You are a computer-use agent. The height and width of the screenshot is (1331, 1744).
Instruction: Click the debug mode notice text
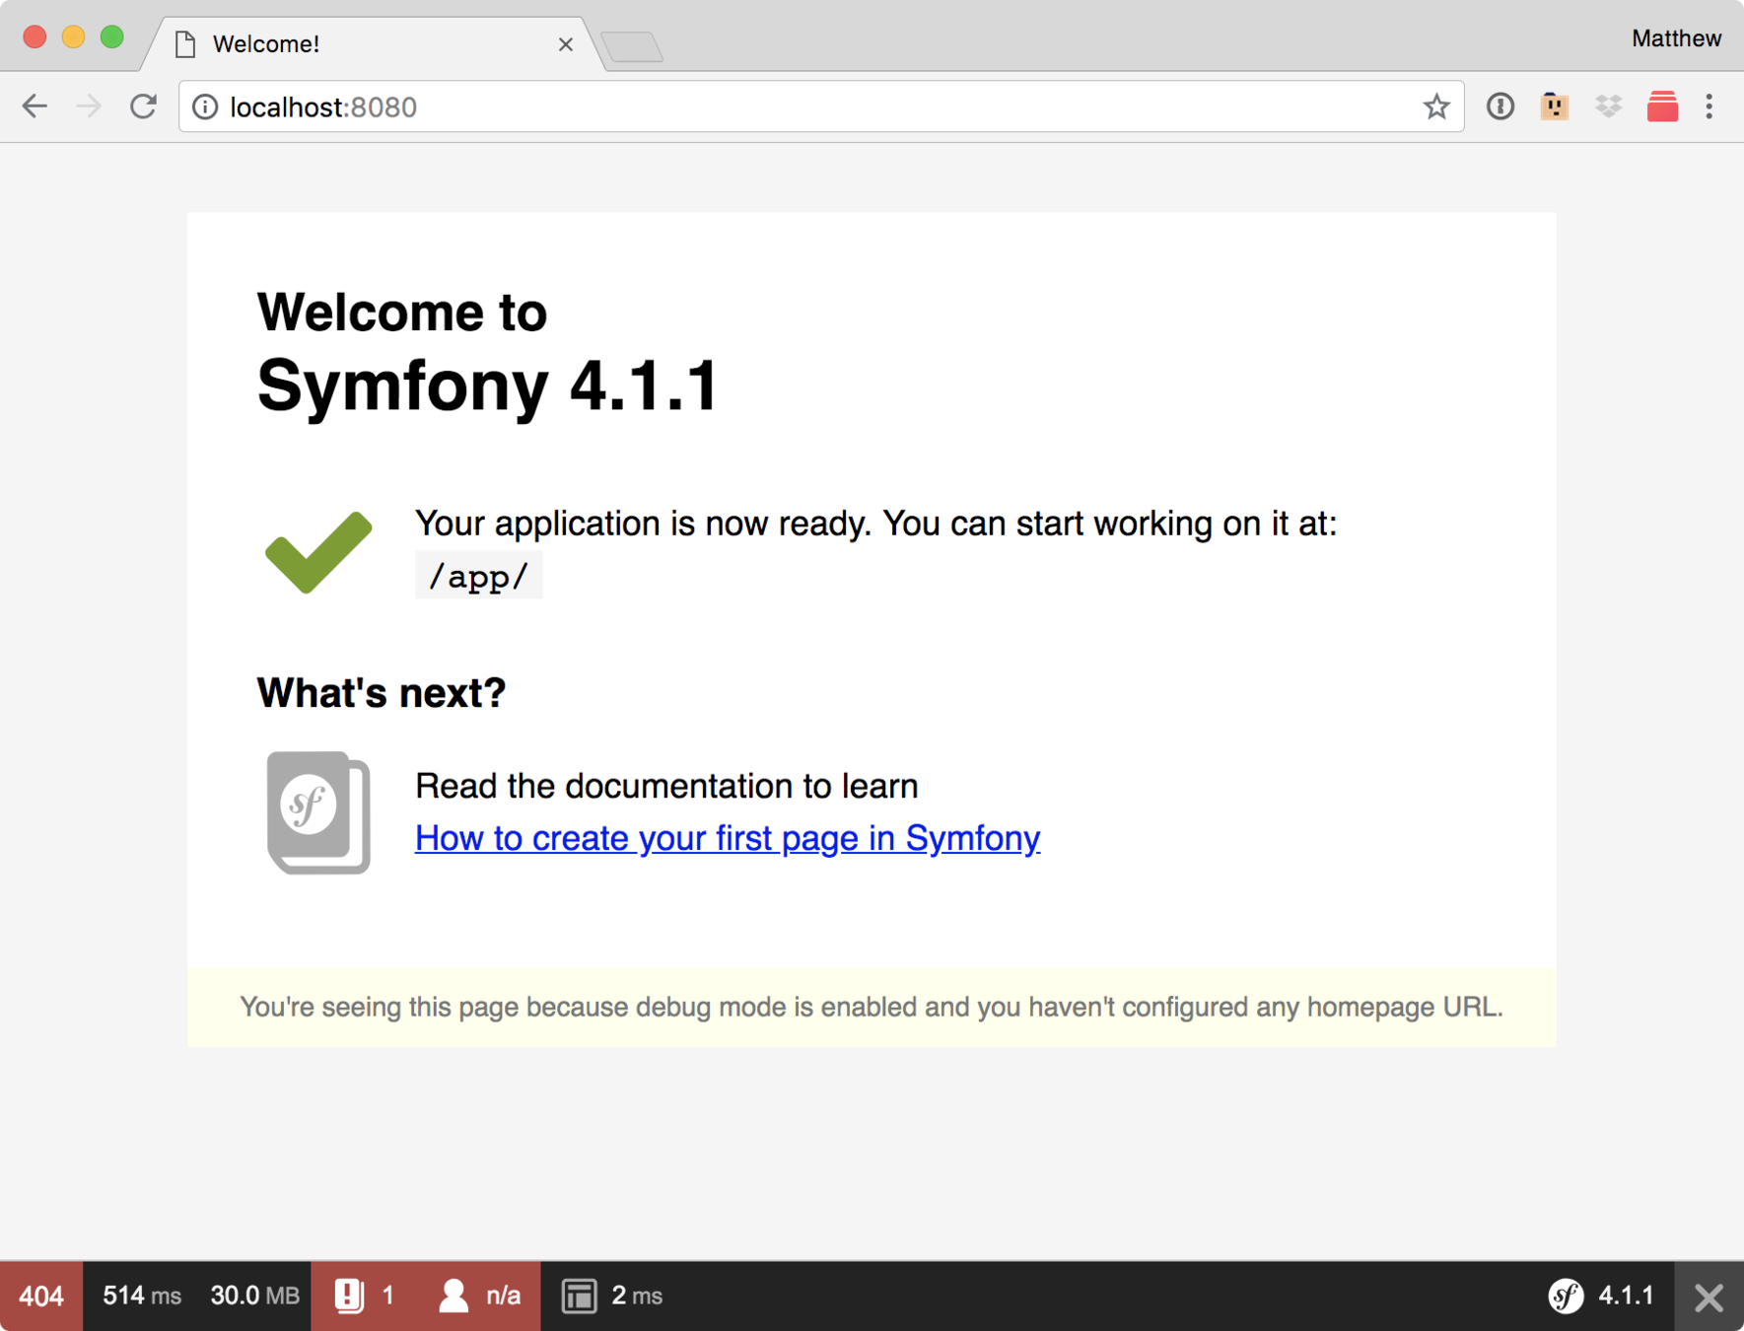872,1007
